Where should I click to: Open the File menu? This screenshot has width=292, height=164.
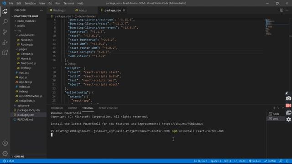[11, 3]
